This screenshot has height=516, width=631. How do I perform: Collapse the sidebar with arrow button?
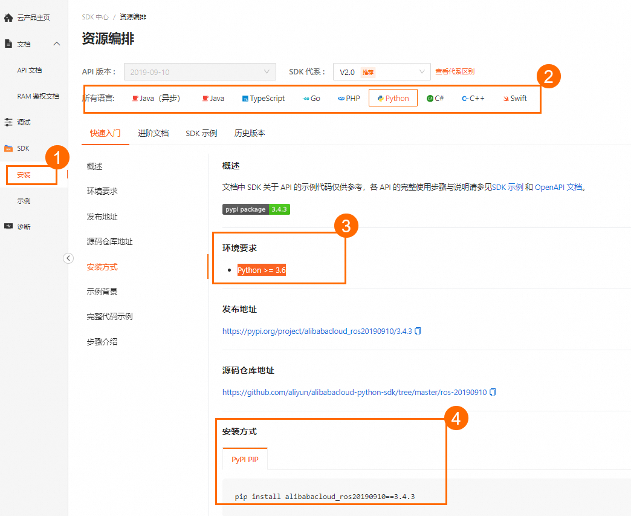(68, 258)
